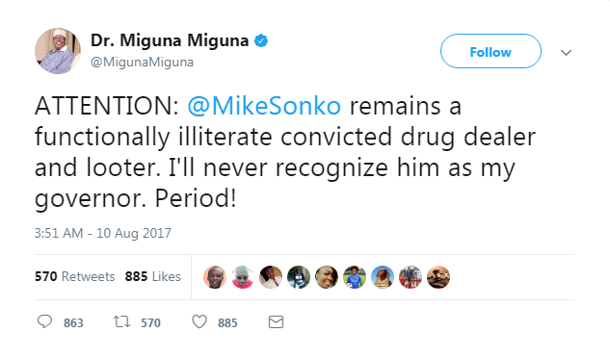Screen dimensions: 610x358
Task: Open Dr. Miguna Miguna's profile picture
Action: click(x=58, y=51)
